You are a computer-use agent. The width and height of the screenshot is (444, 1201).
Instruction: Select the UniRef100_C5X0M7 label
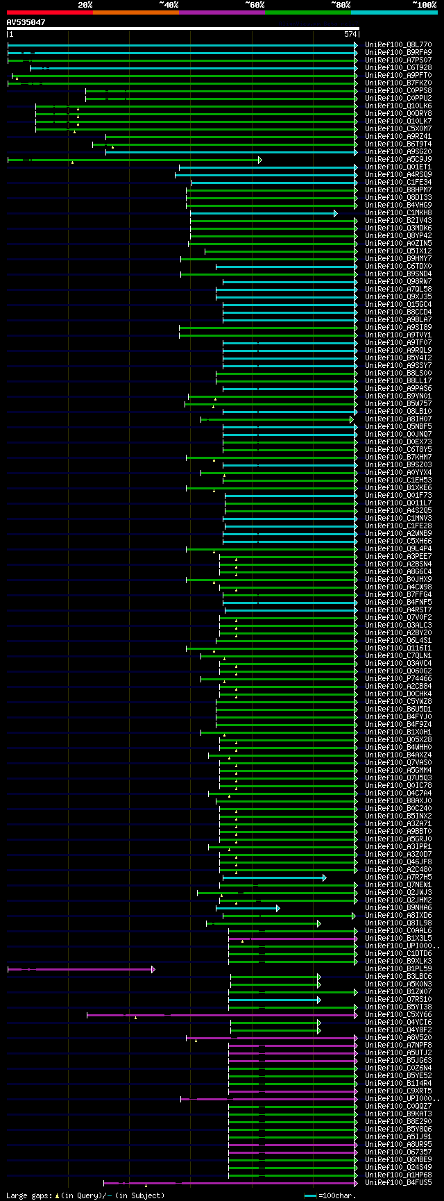(x=398, y=129)
